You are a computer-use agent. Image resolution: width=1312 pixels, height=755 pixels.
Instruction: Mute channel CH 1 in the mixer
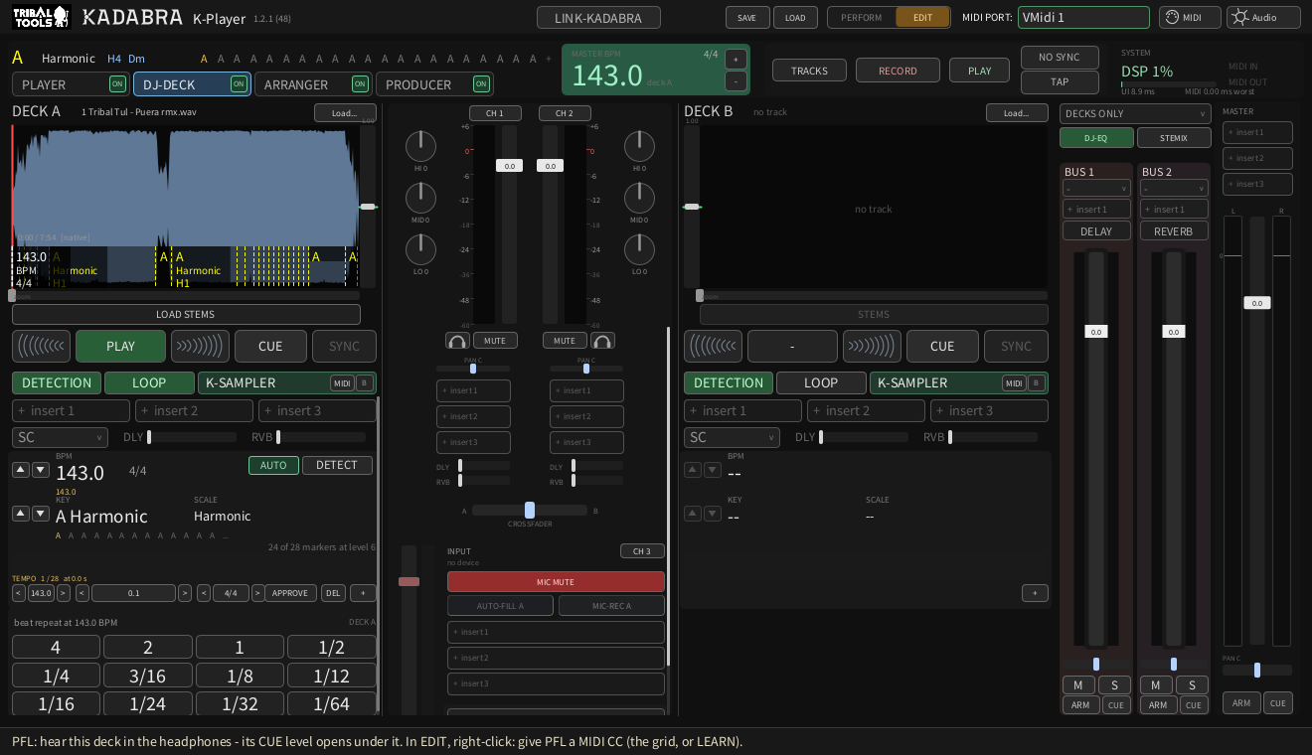pyautogui.click(x=495, y=341)
